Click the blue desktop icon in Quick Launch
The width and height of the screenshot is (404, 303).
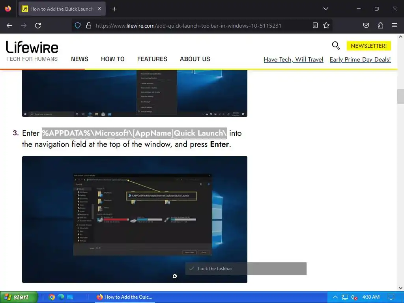pyautogui.click(x=70, y=297)
